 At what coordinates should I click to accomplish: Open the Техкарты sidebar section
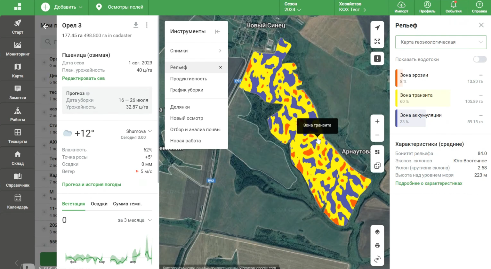click(17, 136)
